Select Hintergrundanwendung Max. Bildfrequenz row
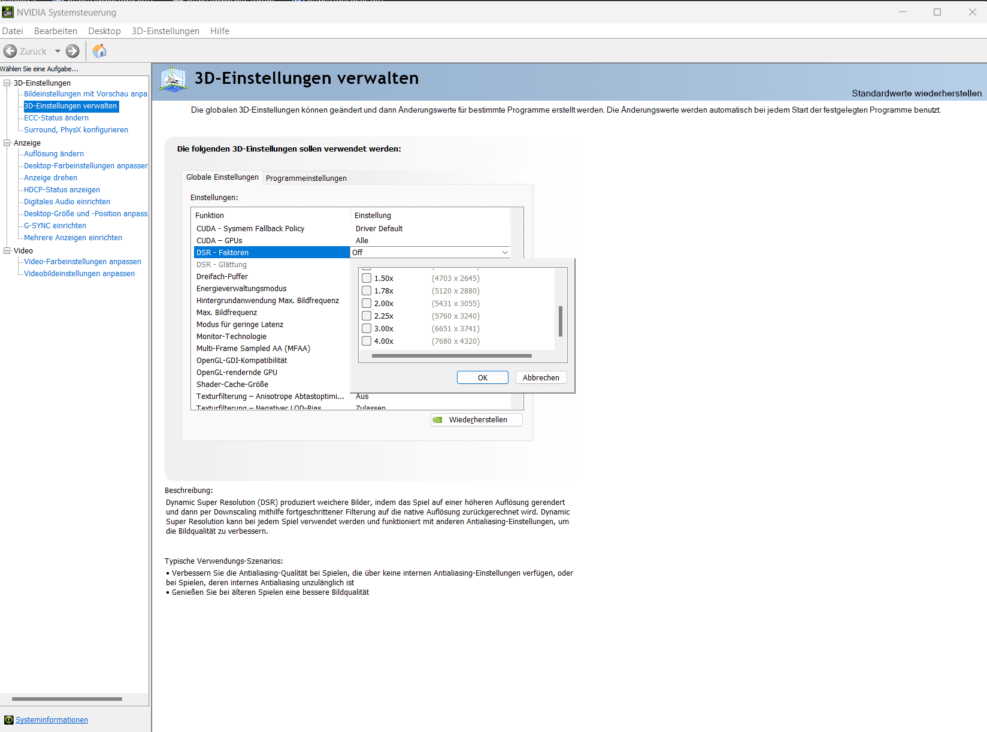987x732 pixels. pyautogui.click(x=272, y=300)
